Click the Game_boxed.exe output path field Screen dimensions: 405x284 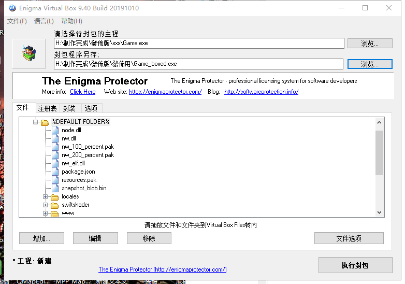tap(199, 64)
